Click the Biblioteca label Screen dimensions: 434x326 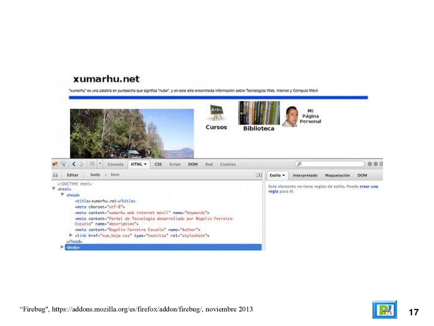tap(259, 128)
